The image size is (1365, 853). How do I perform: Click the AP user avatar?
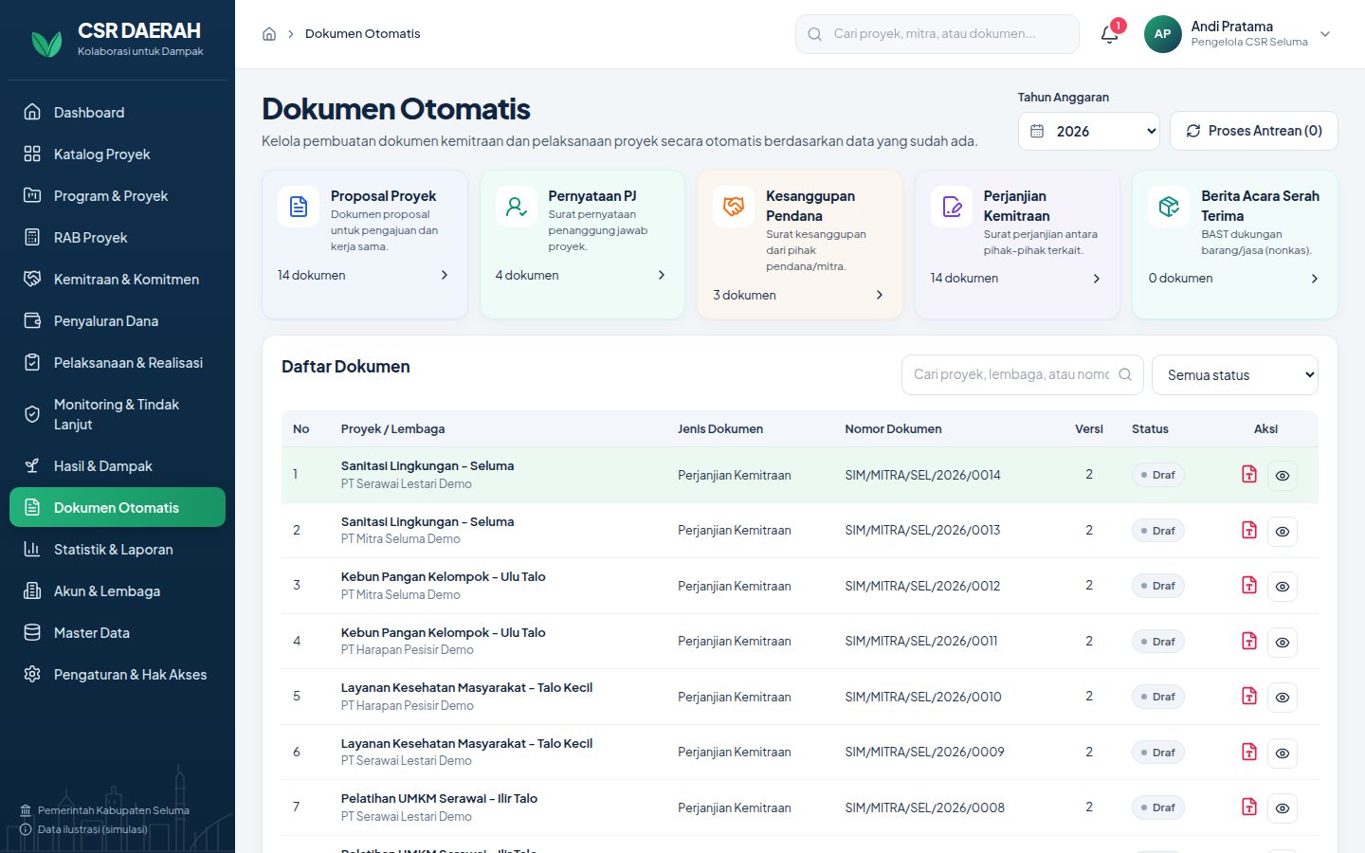coord(1162,34)
